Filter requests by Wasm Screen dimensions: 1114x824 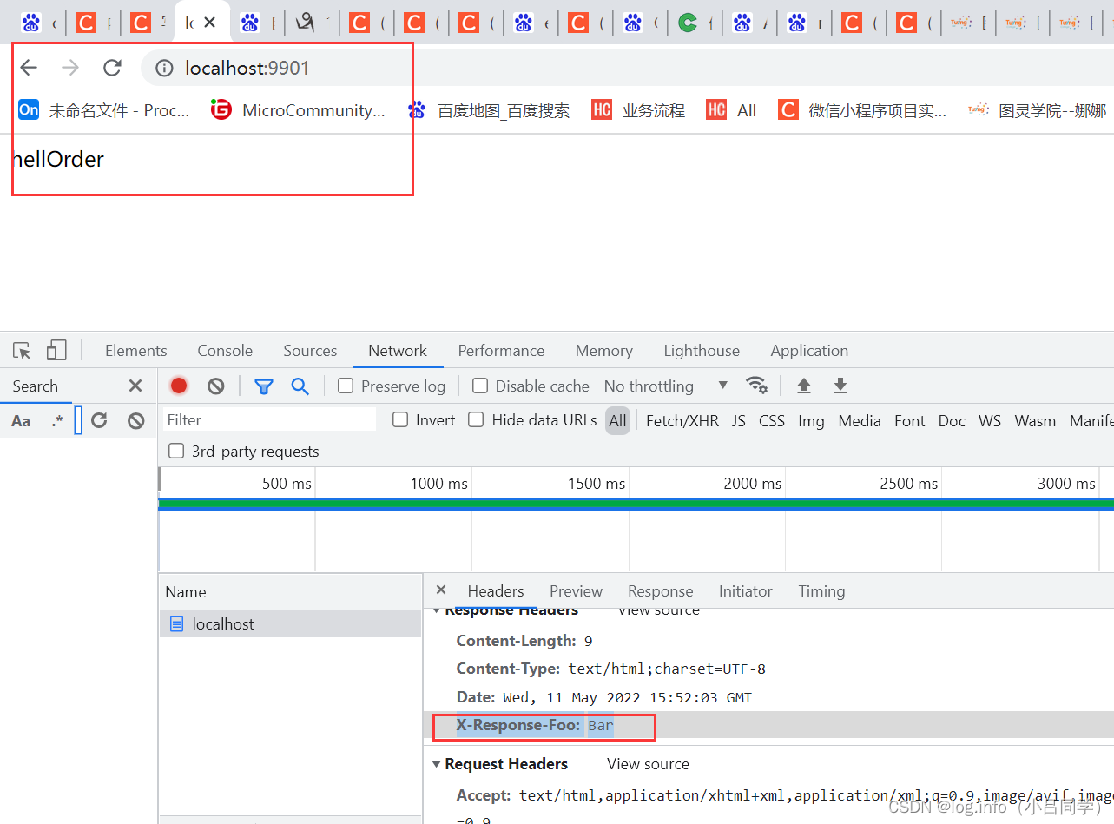1035,421
